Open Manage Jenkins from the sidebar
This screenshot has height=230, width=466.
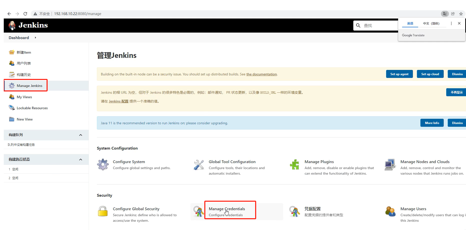pyautogui.click(x=30, y=86)
